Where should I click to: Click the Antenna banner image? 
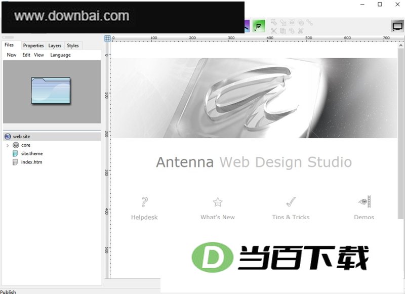pyautogui.click(x=254, y=98)
